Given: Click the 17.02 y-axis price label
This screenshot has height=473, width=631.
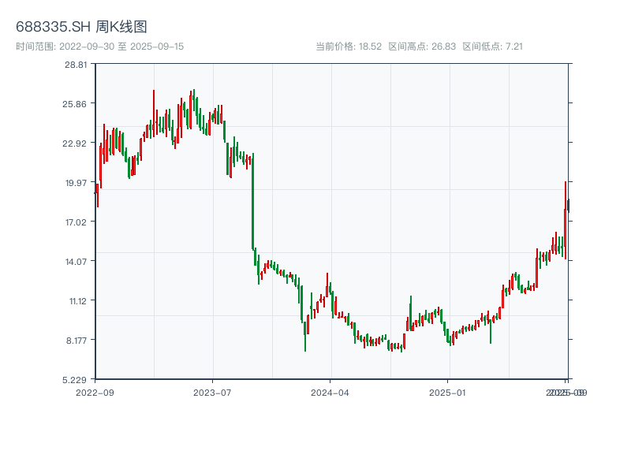Looking at the screenshot, I should pyautogui.click(x=77, y=222).
